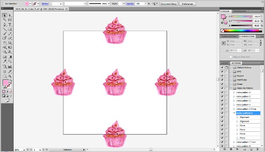Select the Column Graph tool
Image resolution: width=265 pixels, height=152 pixels.
10,67
